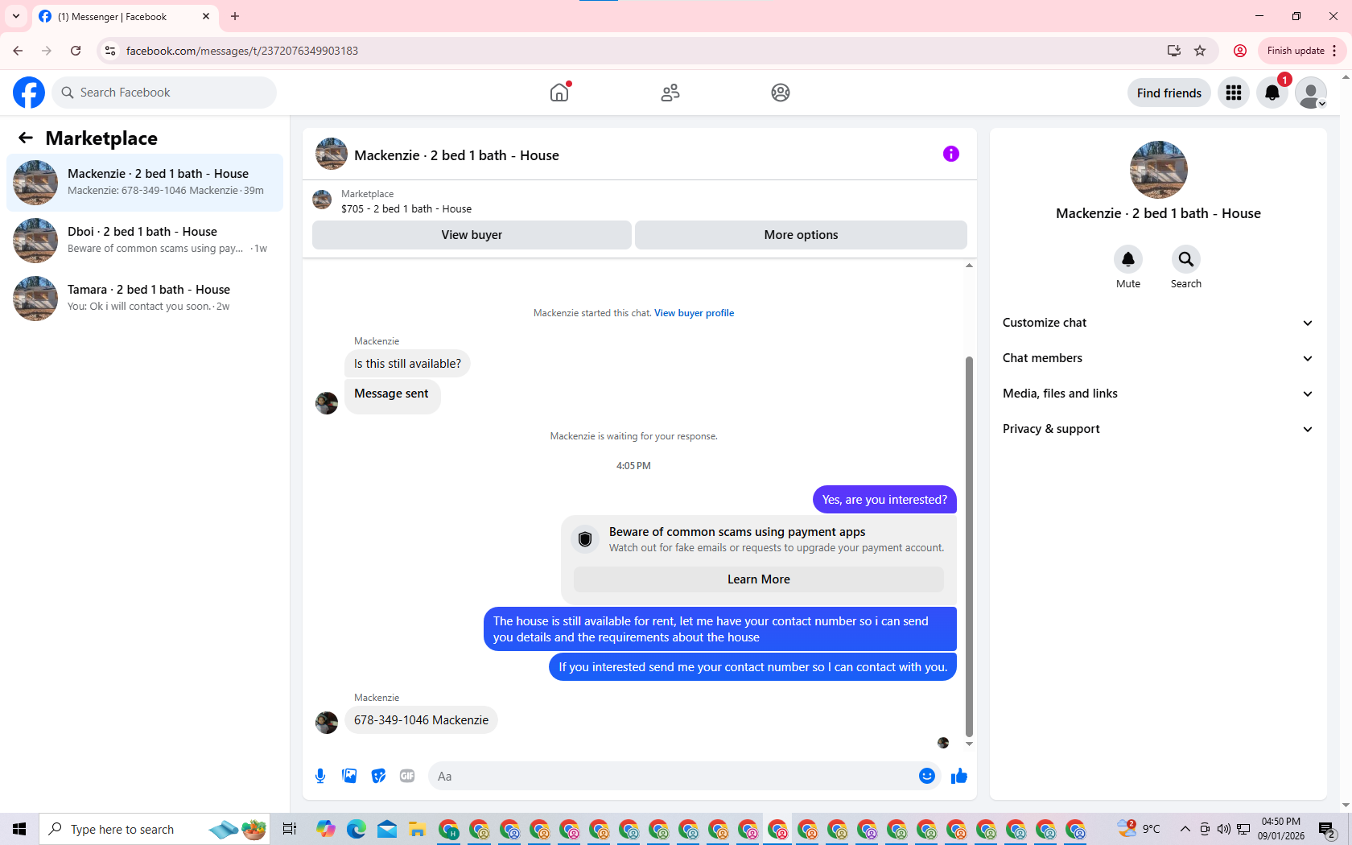Click the Facebook logo
This screenshot has height=845, width=1352.
click(29, 93)
